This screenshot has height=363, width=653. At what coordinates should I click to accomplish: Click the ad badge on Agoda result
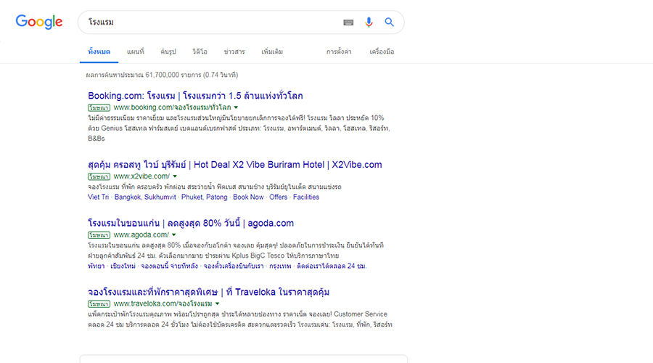[x=99, y=235]
